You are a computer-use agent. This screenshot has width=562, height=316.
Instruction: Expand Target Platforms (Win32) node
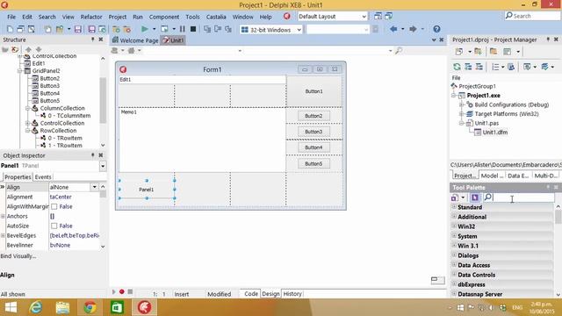(462, 114)
